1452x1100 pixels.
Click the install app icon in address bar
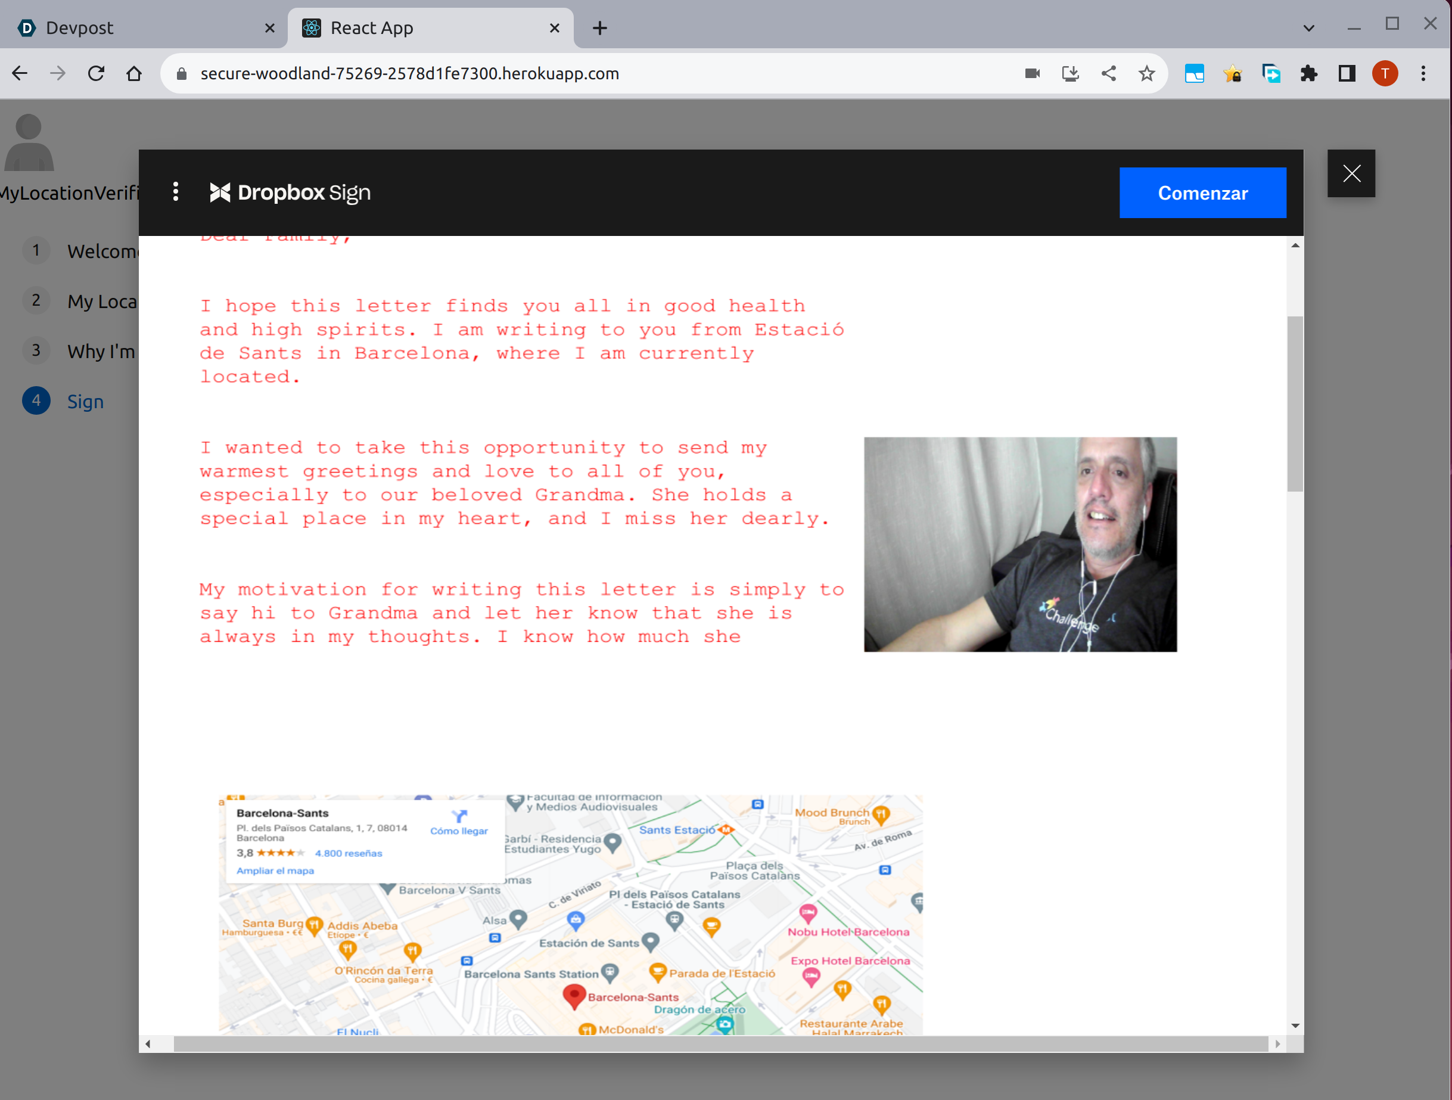(x=1070, y=73)
